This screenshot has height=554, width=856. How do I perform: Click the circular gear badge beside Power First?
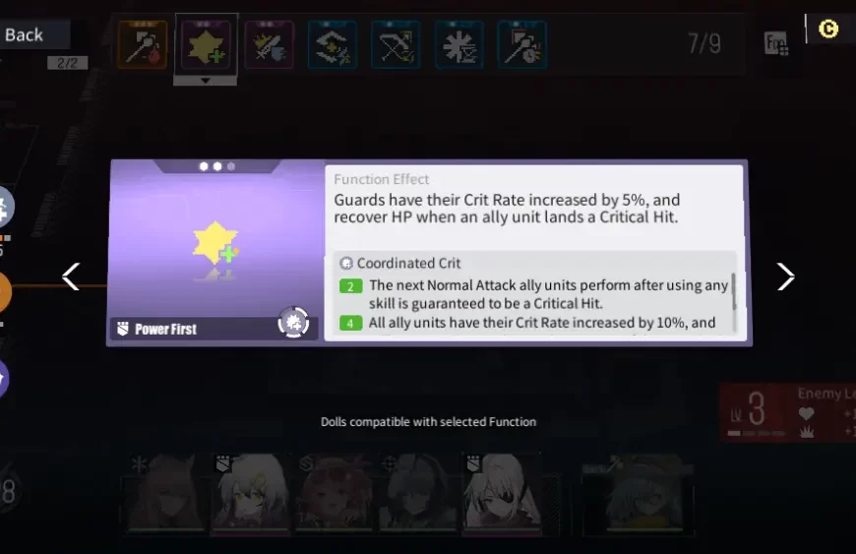click(x=294, y=323)
